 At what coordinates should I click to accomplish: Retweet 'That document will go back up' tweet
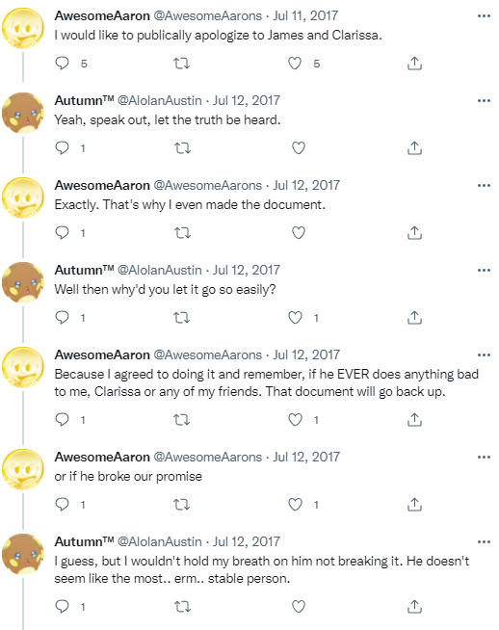pos(181,419)
